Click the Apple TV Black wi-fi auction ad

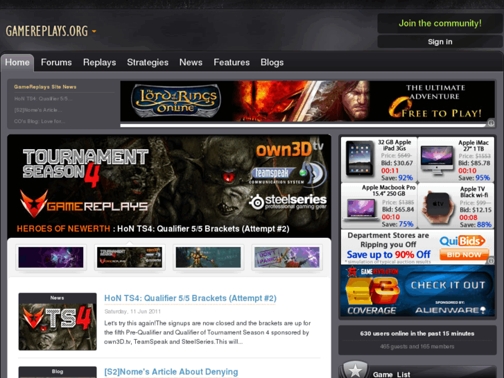456,206
